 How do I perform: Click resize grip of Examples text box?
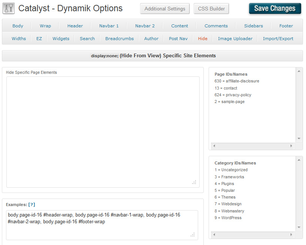pos(193,235)
